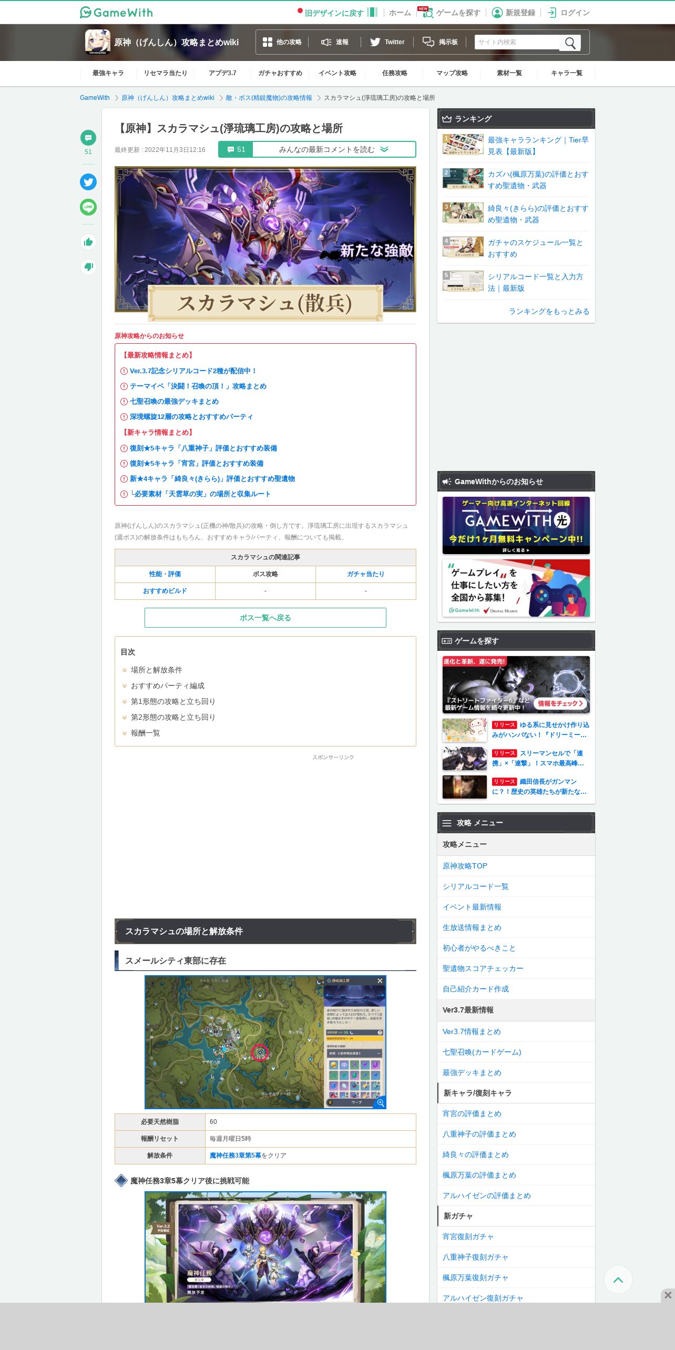Select リセマラ当たり navigation tab
Screen dimensions: 675x1350
pos(166,73)
